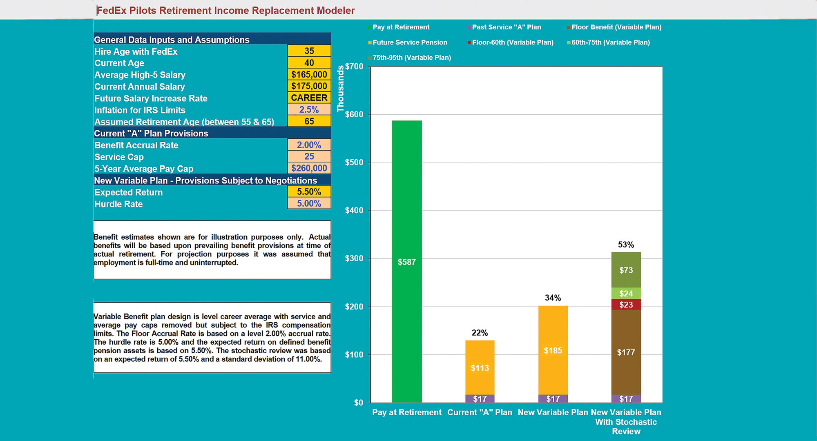
Task: Click the purple Past Service "A" Plan legend swatch
Action: [x=469, y=27]
